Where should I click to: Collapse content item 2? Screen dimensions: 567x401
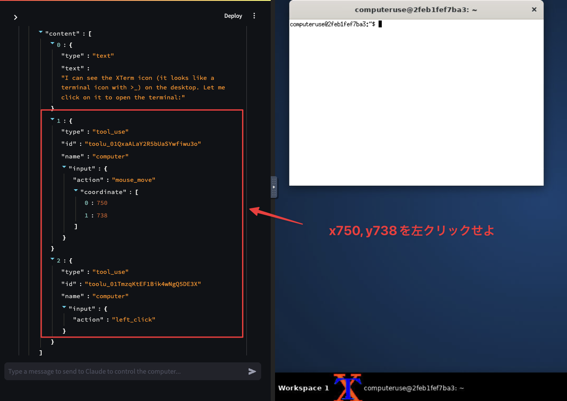point(52,260)
